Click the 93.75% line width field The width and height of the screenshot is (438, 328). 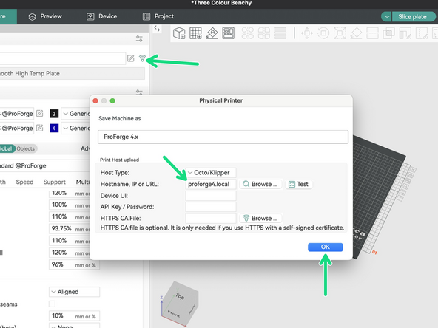pos(70,229)
